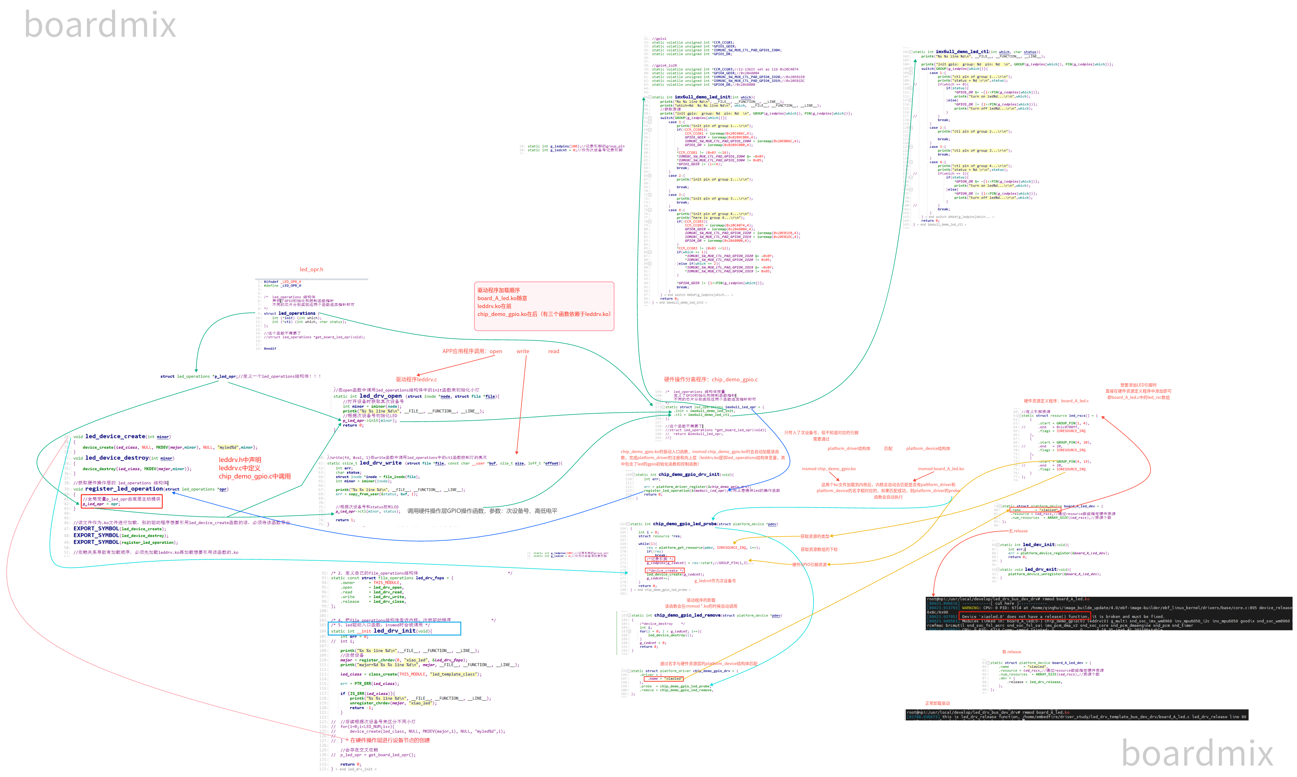Select the insmod board_A_led.ko label
Image resolution: width=1297 pixels, height=777 pixels.
pos(941,469)
